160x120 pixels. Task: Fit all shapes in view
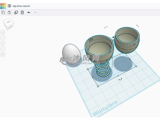(x=3, y=38)
